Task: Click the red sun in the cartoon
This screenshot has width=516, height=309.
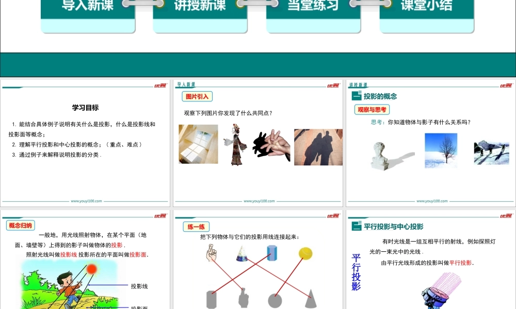Action: point(91,268)
